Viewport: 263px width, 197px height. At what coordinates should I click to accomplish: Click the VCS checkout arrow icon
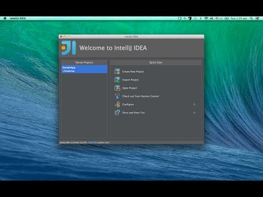click(117, 96)
